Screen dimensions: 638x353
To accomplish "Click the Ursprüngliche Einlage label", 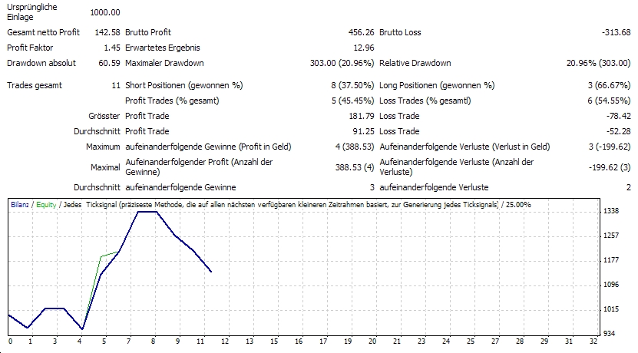I will pos(31,12).
